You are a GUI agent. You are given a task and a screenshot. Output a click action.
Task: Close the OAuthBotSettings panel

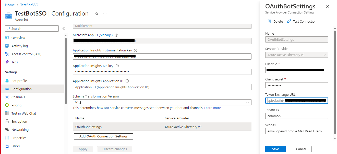coord(328,6)
